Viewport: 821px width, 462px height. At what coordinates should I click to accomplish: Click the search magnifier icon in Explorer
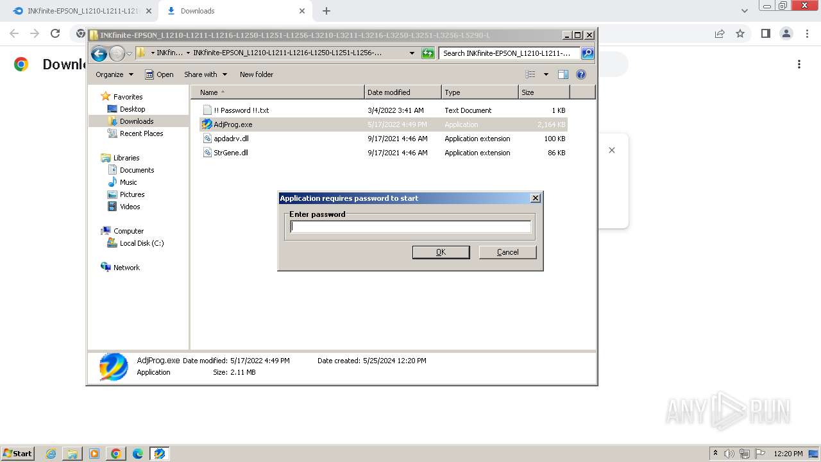587,53
